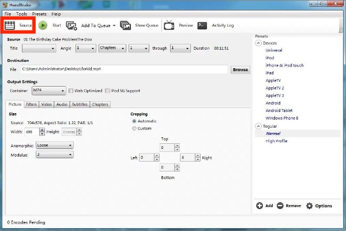Open the File menu
The height and width of the screenshot is (231, 346).
pos(7,14)
